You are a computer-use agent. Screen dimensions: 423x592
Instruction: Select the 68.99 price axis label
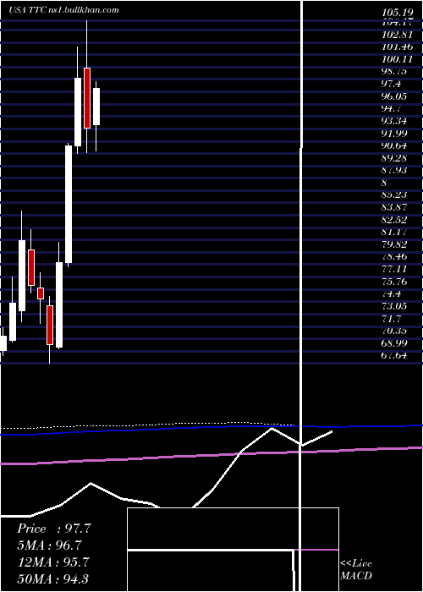tap(394, 343)
